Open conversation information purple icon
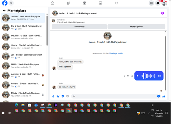Viewport: 171px width, 124px height. click(x=162, y=13)
